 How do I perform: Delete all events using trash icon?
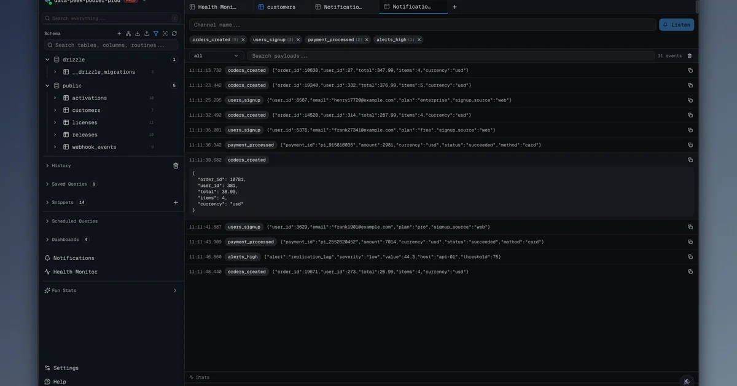[690, 56]
